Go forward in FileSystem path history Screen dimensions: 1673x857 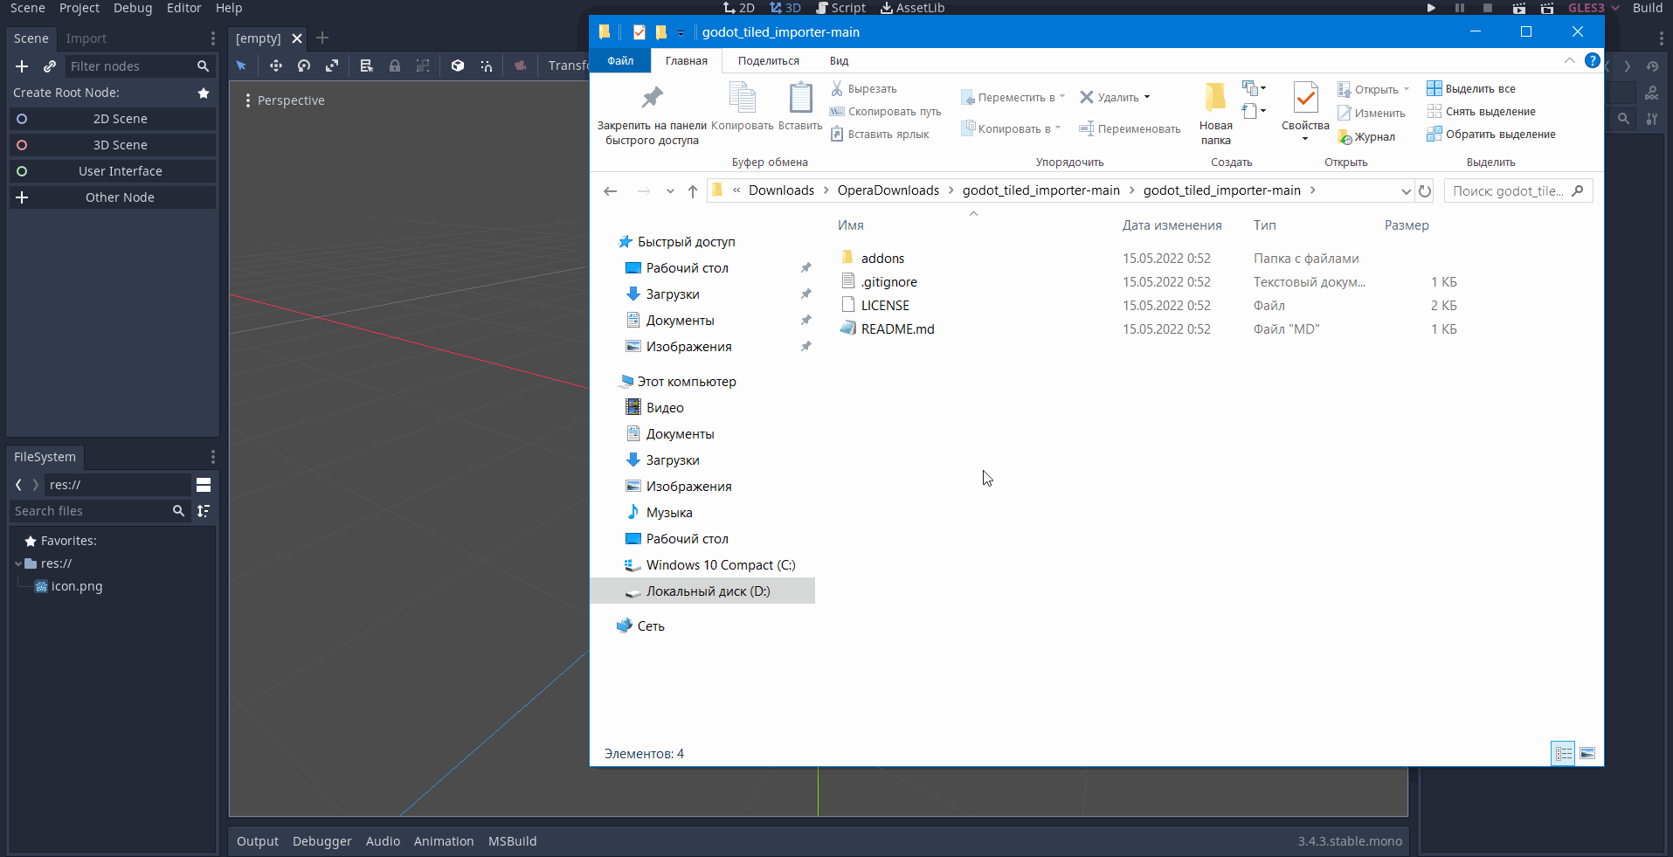pyautogui.click(x=35, y=485)
